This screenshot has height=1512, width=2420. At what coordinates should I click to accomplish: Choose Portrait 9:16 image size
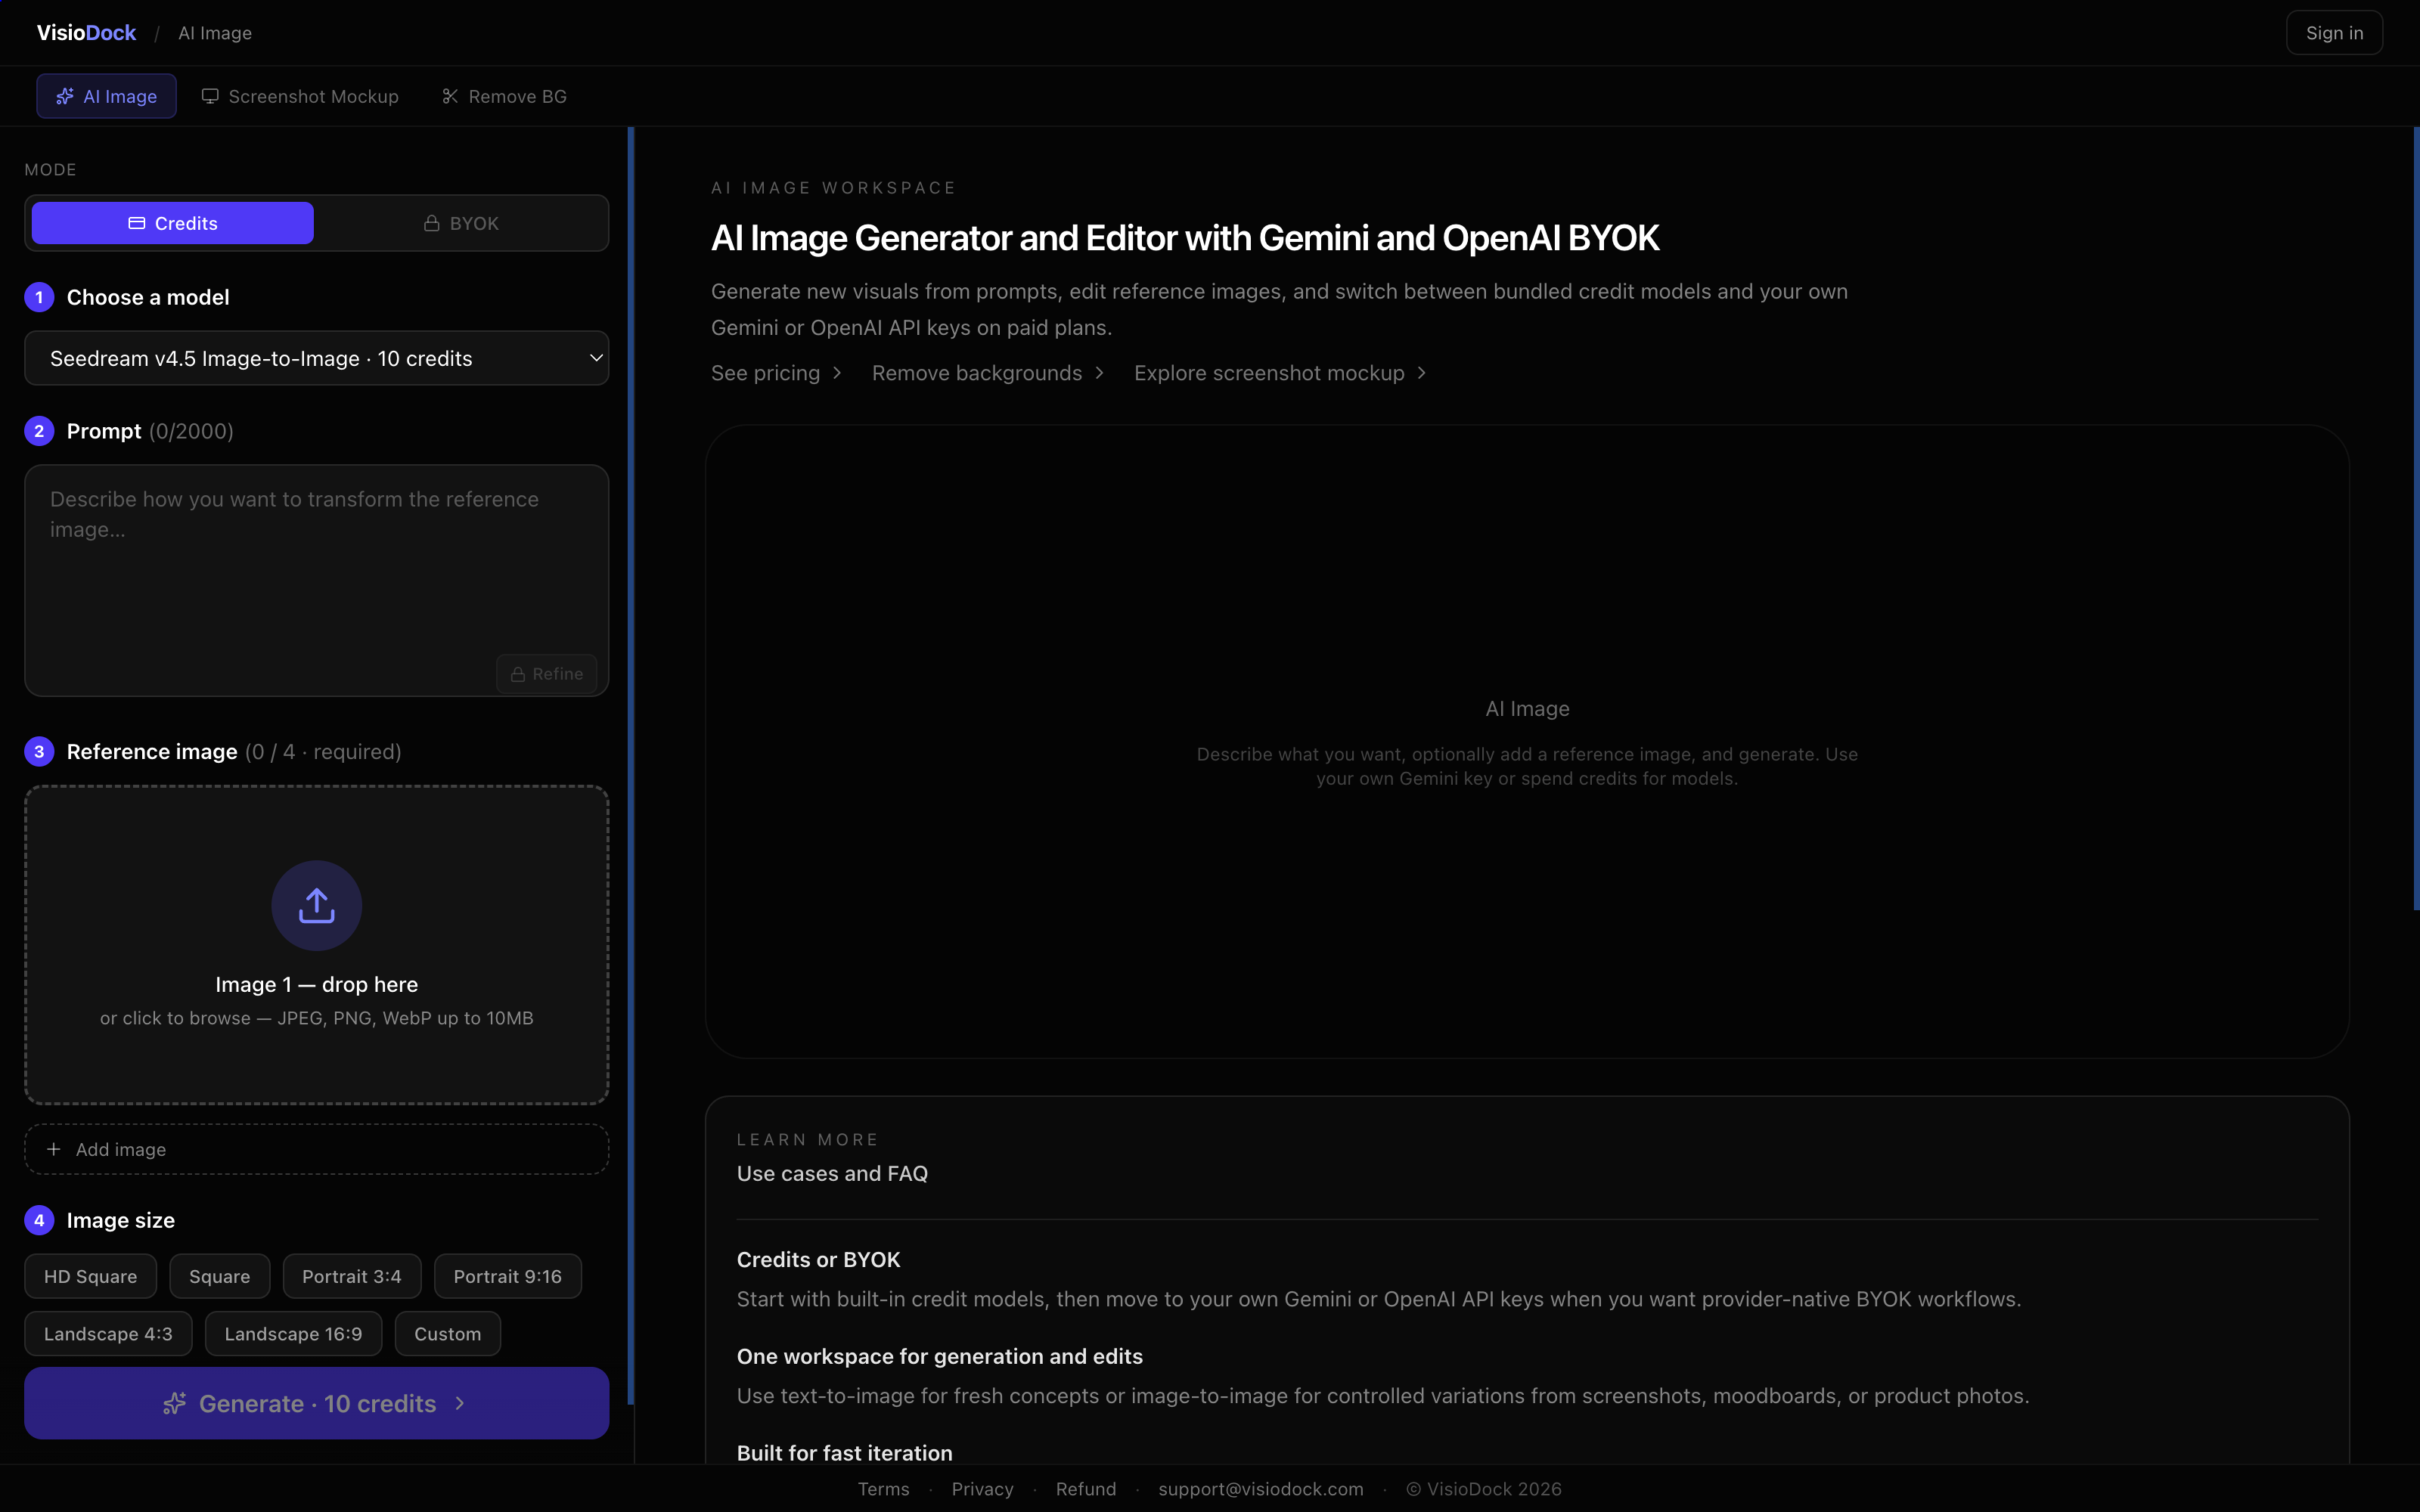click(x=508, y=1276)
